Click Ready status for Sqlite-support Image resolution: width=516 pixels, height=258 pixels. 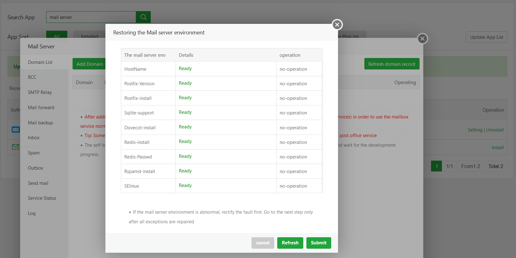[x=185, y=112]
